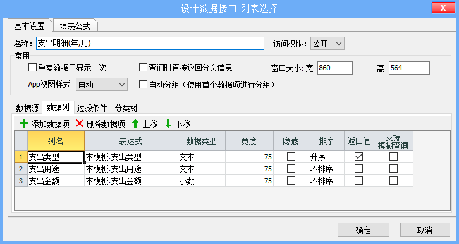Click 文本 data type cell for 支出用途
The image size is (459, 244).
[202, 169]
